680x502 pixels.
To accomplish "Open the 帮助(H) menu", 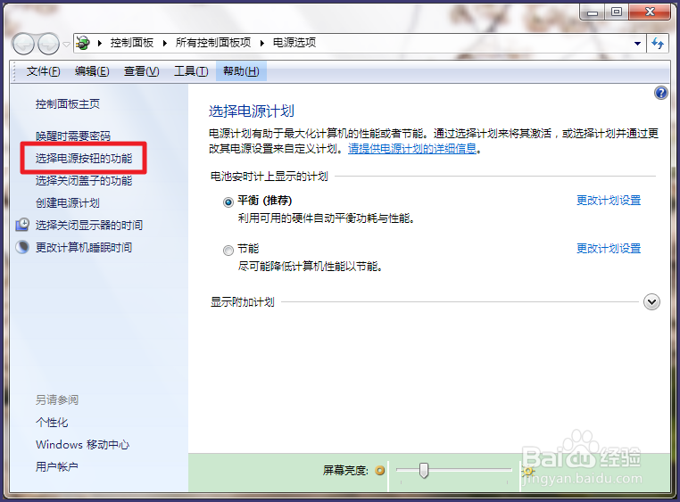I will (241, 71).
